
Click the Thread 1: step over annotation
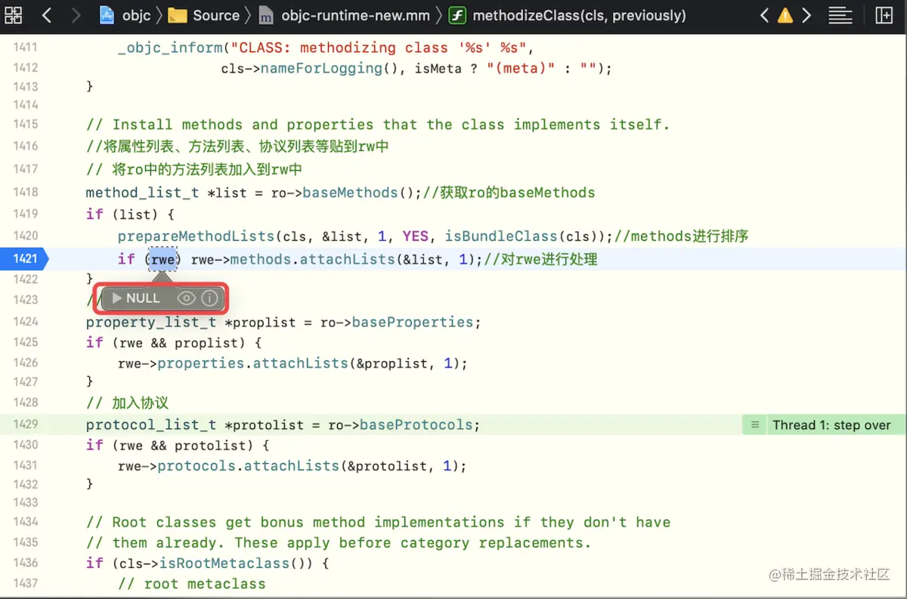point(831,425)
